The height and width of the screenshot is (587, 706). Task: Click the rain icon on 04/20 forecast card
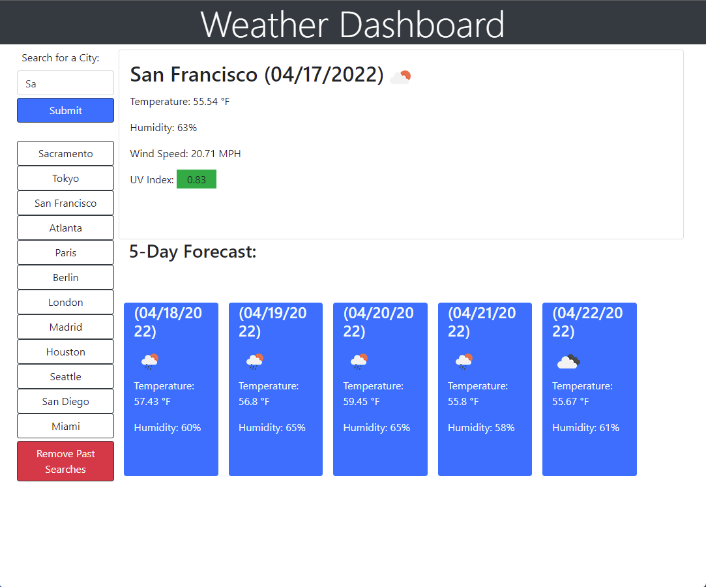coord(359,361)
